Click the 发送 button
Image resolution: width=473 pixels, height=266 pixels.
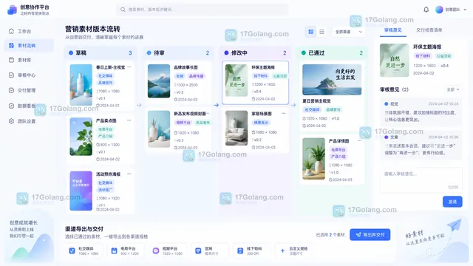(x=452, y=202)
